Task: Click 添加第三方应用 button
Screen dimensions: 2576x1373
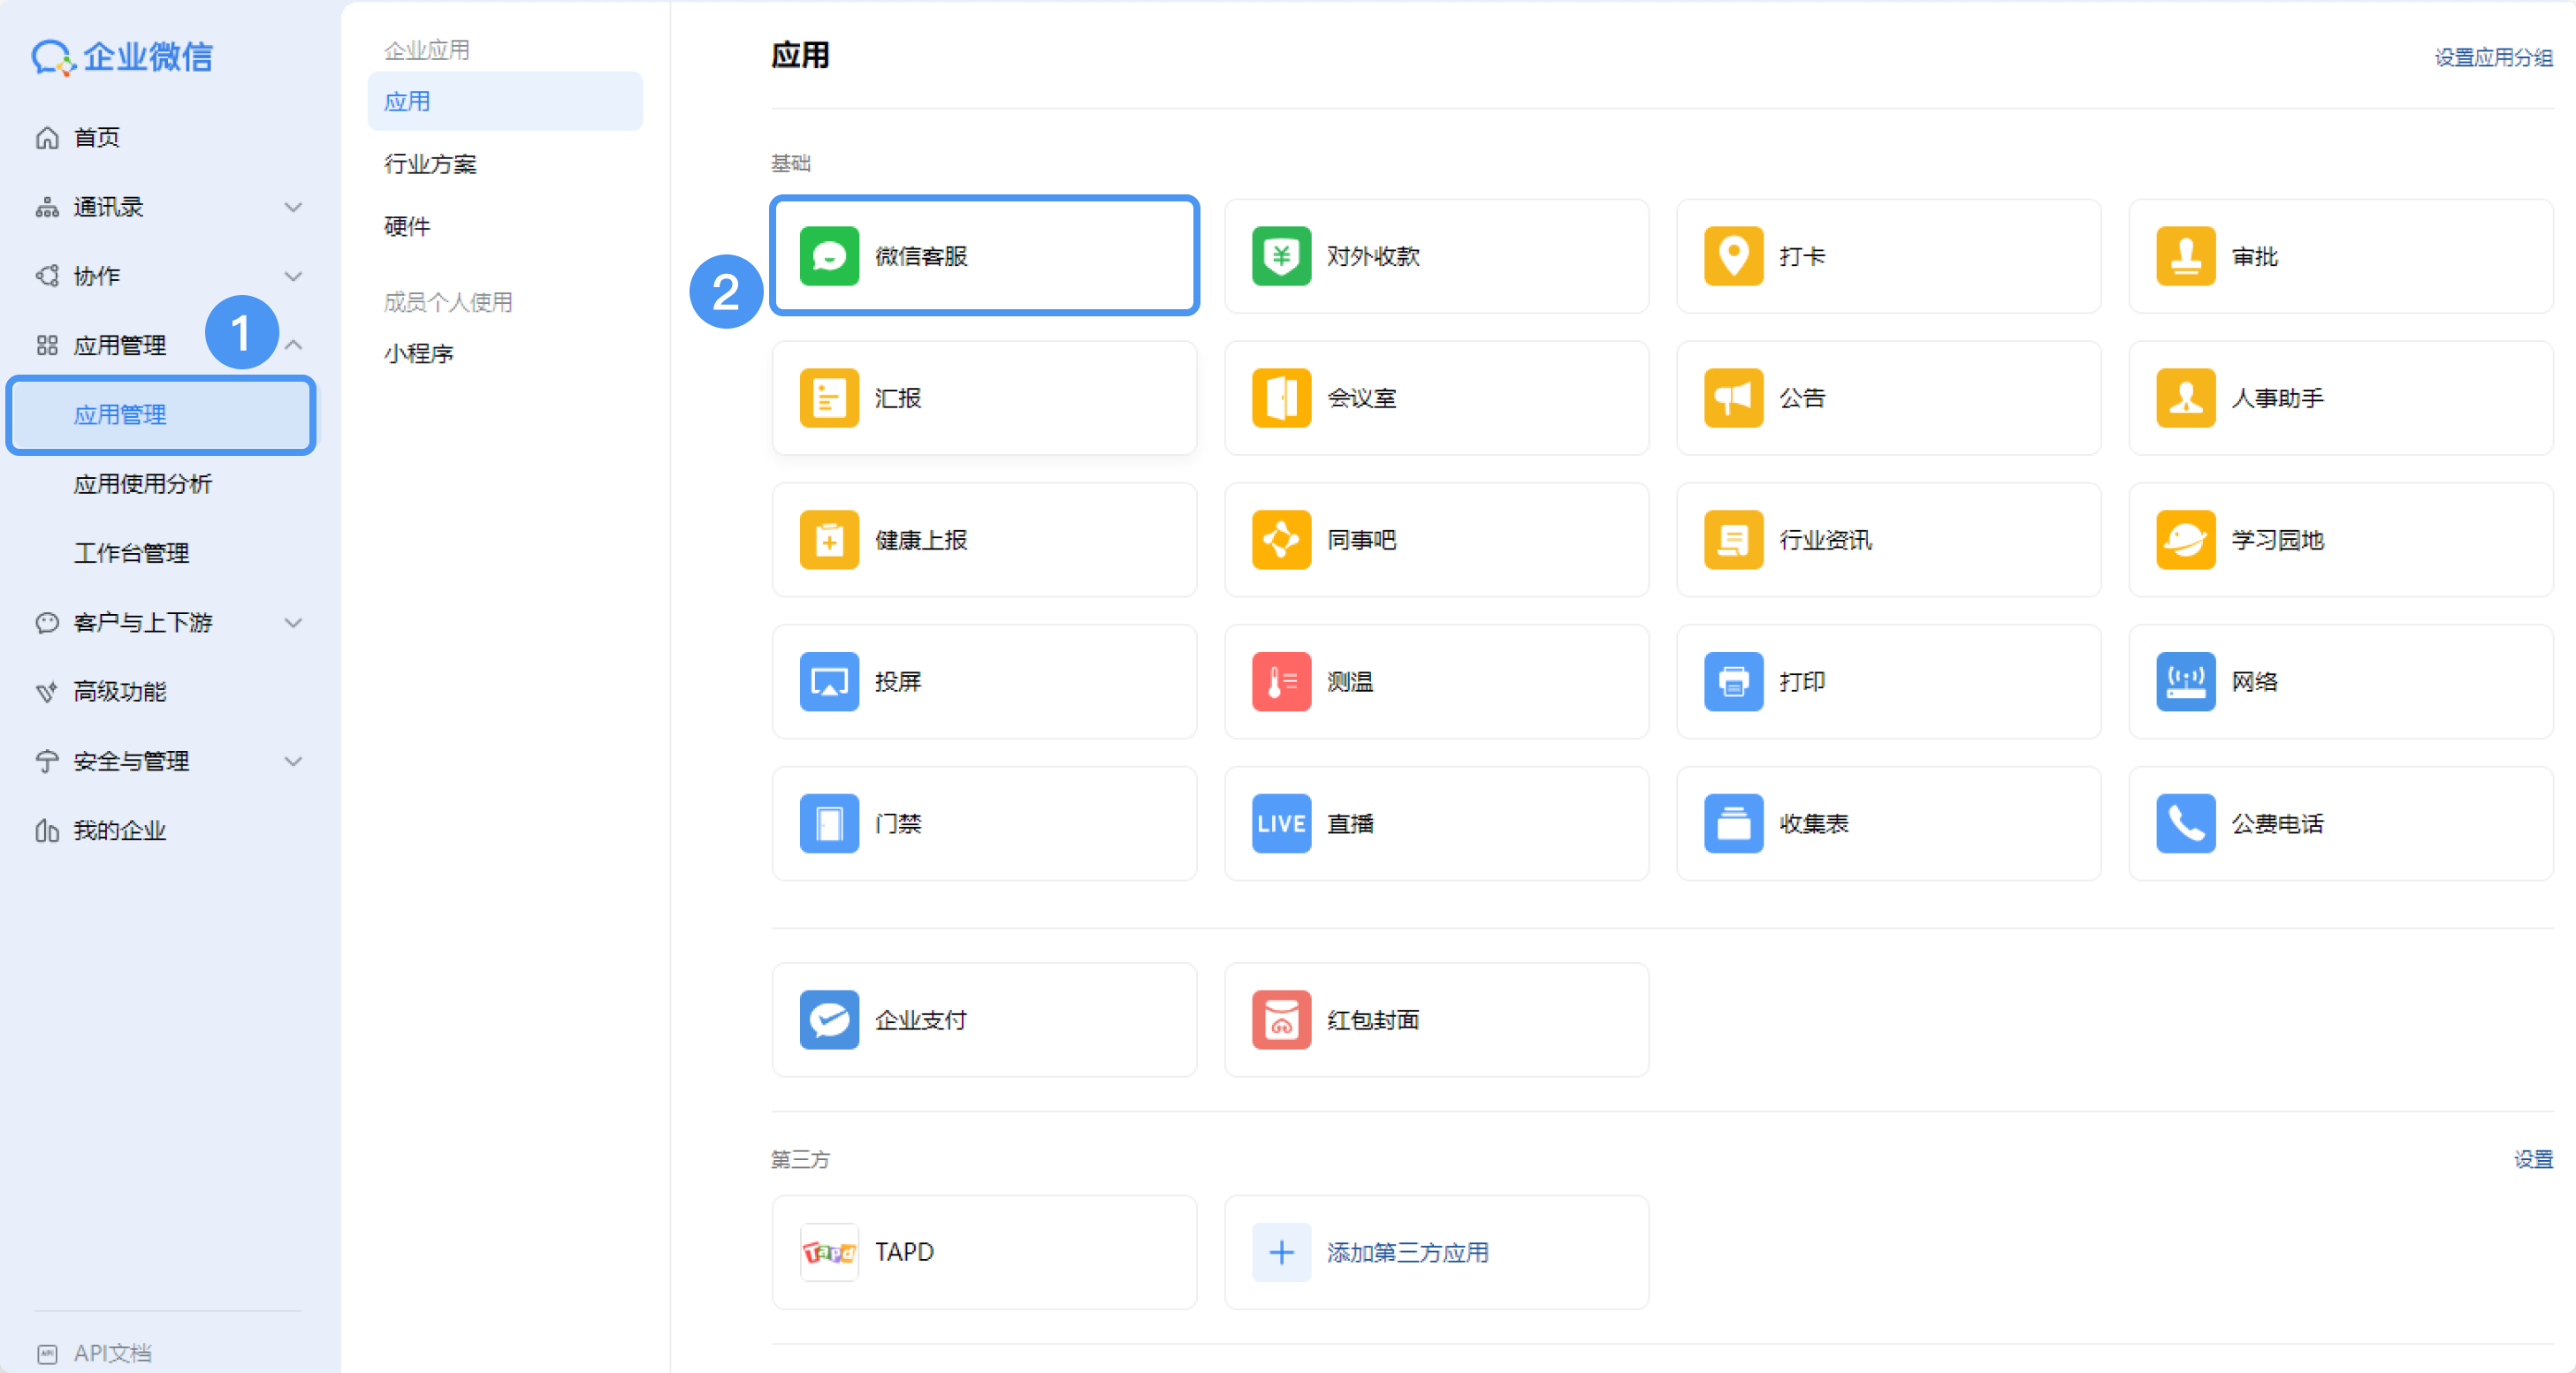Action: pos(1436,1252)
